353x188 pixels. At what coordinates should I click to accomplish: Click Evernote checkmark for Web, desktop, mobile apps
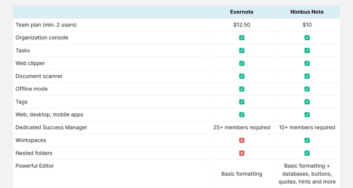(242, 114)
